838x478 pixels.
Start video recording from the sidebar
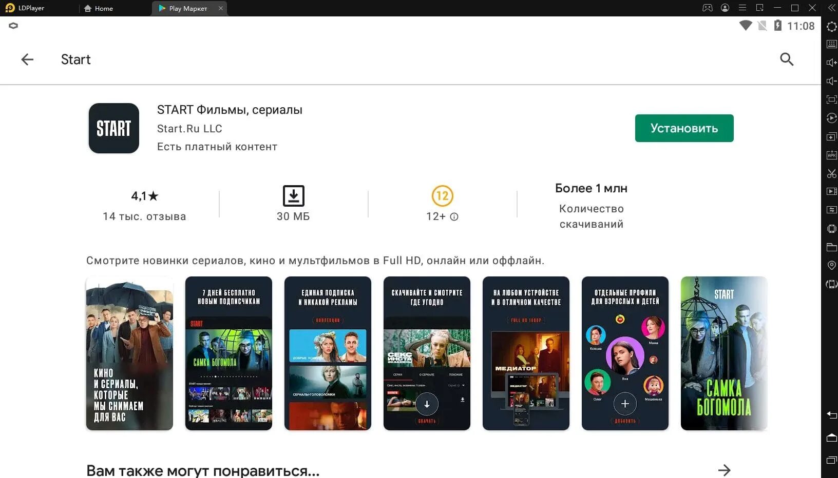coord(831,191)
